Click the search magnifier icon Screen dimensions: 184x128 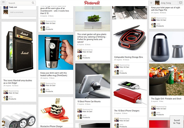click(x=33, y=3)
